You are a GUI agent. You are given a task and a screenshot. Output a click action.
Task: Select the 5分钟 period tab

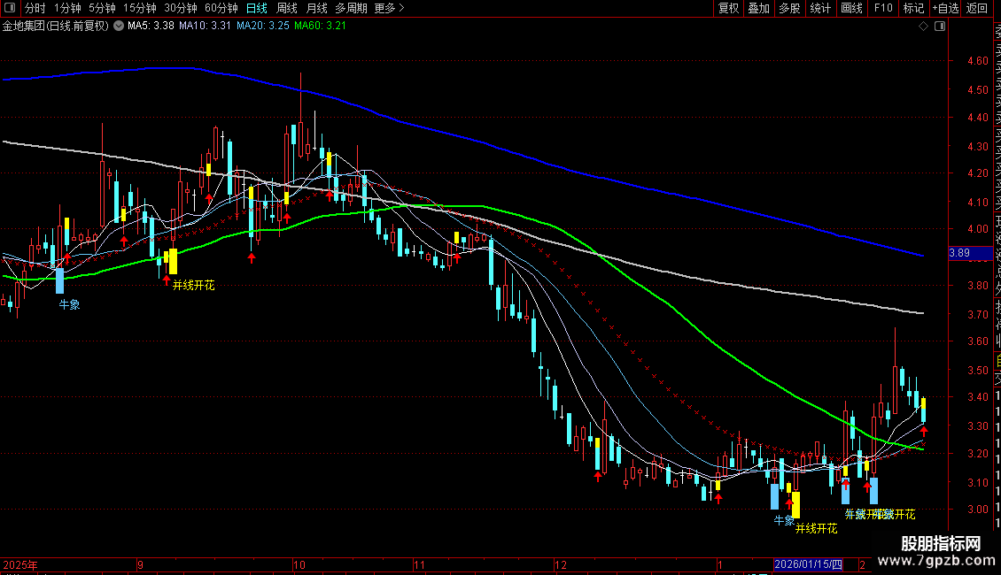(x=102, y=8)
